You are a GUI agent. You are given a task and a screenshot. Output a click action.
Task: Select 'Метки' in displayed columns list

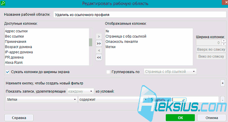(x=110, y=47)
